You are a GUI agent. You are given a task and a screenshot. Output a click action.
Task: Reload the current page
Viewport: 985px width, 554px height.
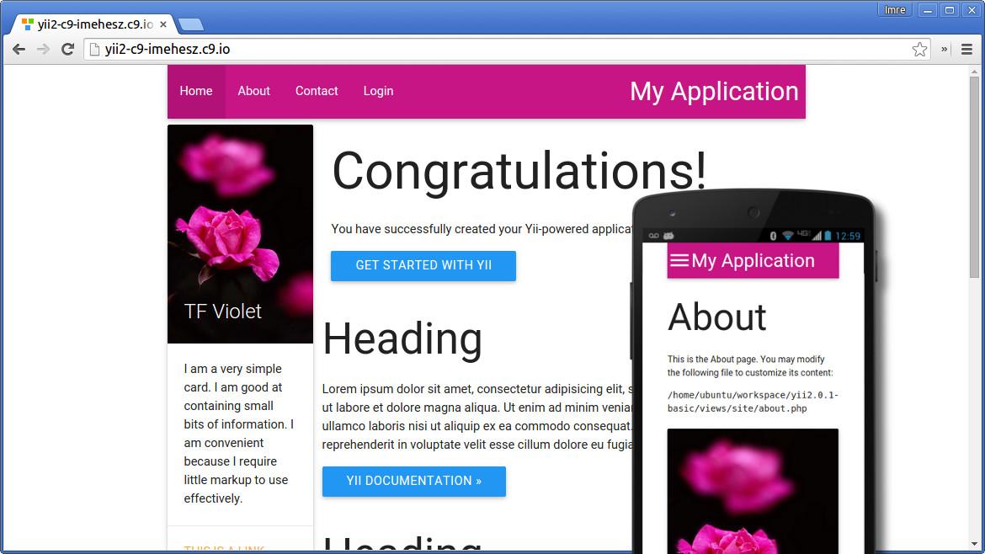click(67, 50)
